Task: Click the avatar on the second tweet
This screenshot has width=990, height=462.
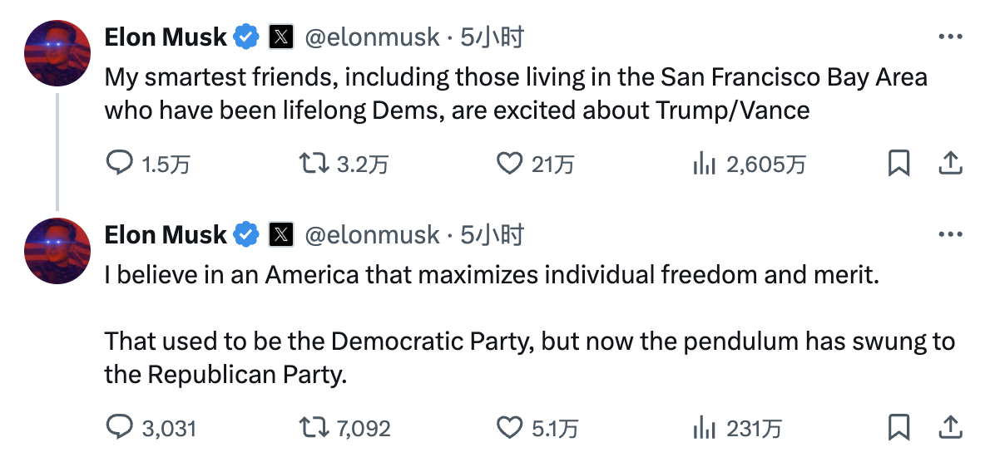Action: click(x=57, y=252)
